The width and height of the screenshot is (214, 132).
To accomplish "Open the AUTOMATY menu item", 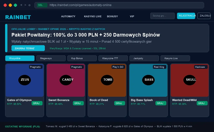I will [x=68, y=16].
